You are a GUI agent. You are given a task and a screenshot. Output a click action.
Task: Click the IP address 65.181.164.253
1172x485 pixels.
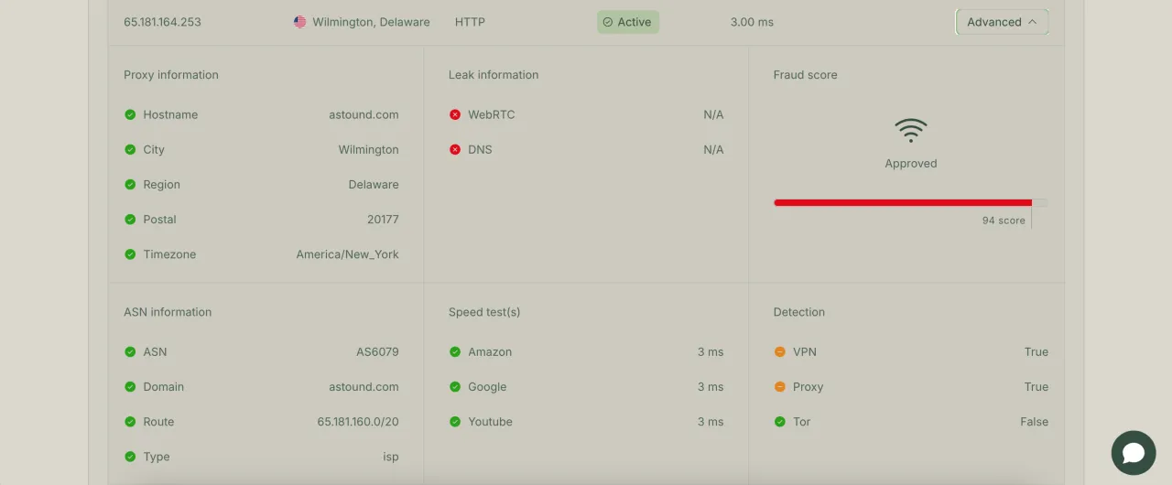(162, 22)
